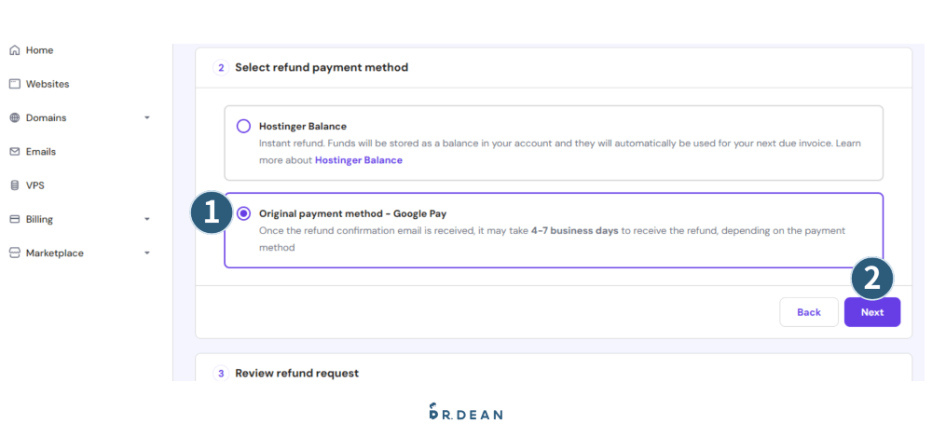This screenshot has height=437, width=932.
Task: Open the Hostinger Balance learn more link
Action: coord(359,160)
